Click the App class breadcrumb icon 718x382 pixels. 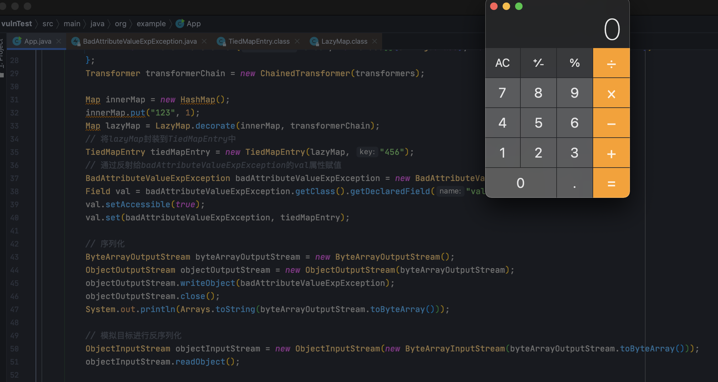coord(180,24)
